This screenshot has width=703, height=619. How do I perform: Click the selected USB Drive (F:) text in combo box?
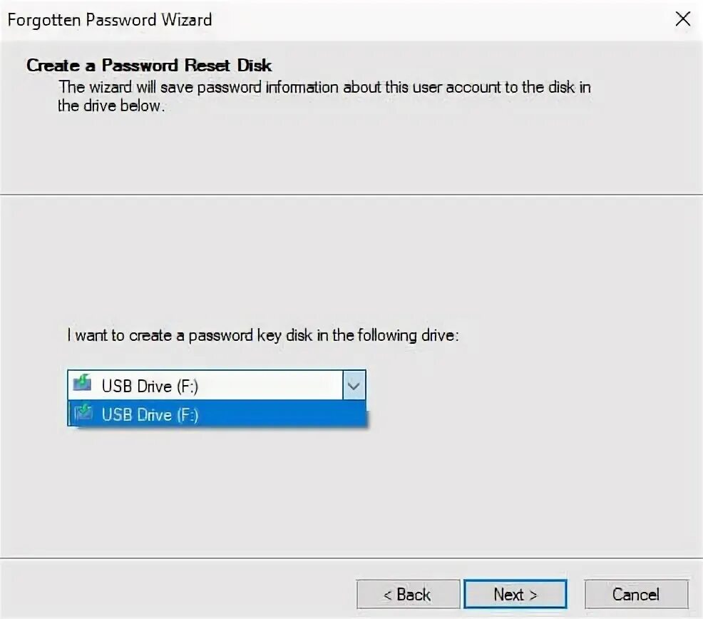click(x=150, y=387)
